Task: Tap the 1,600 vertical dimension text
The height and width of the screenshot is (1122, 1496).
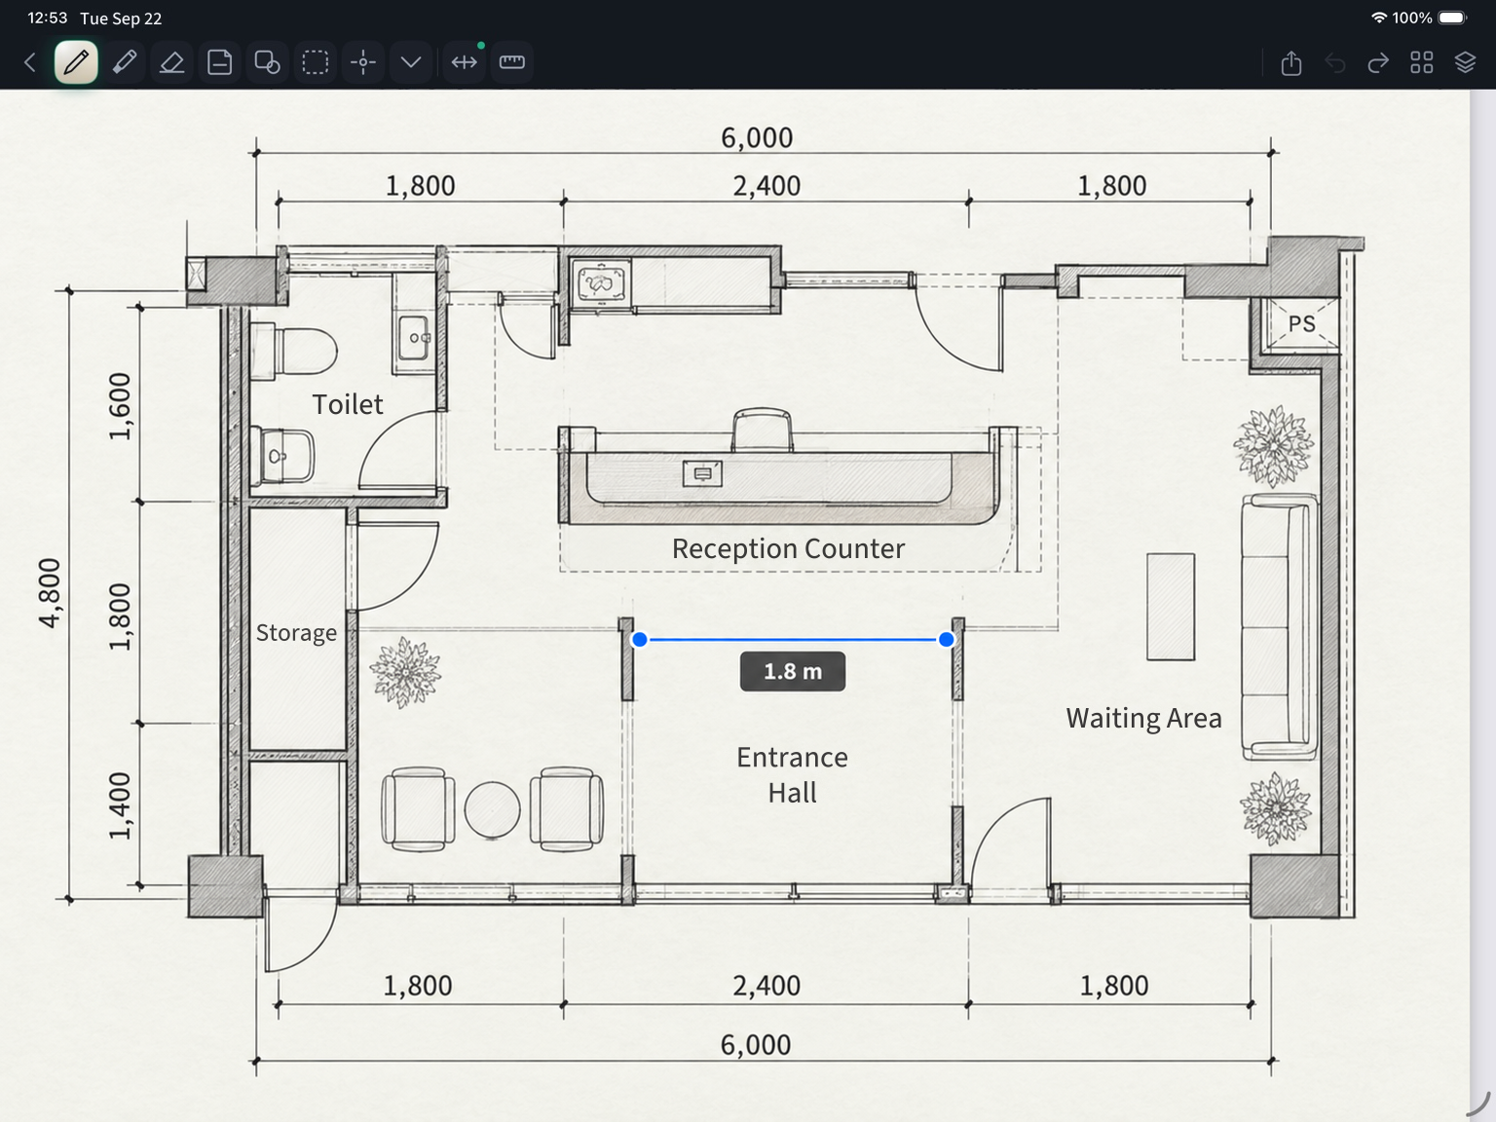Action: coord(119,407)
